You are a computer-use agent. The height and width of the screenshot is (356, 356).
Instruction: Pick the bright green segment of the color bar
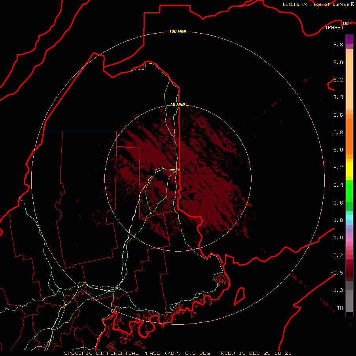349,191
